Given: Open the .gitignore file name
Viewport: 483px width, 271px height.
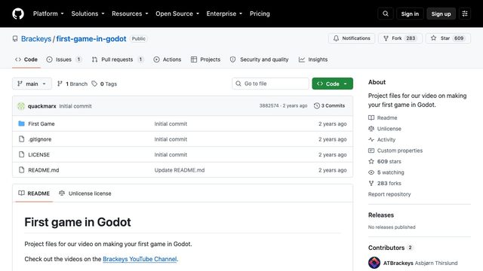Looking at the screenshot, I should tap(40, 139).
